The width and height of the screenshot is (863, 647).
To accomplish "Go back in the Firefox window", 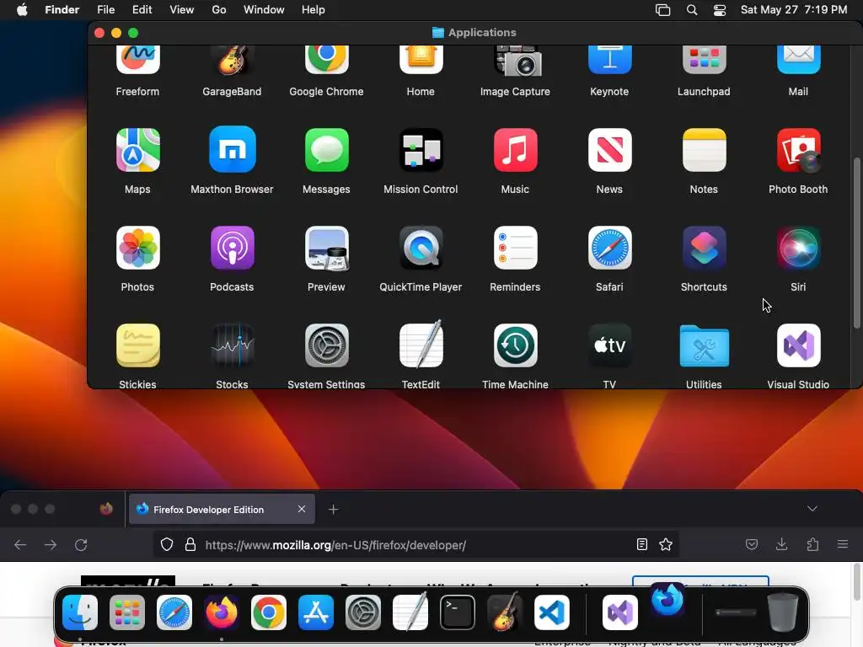I will (20, 545).
